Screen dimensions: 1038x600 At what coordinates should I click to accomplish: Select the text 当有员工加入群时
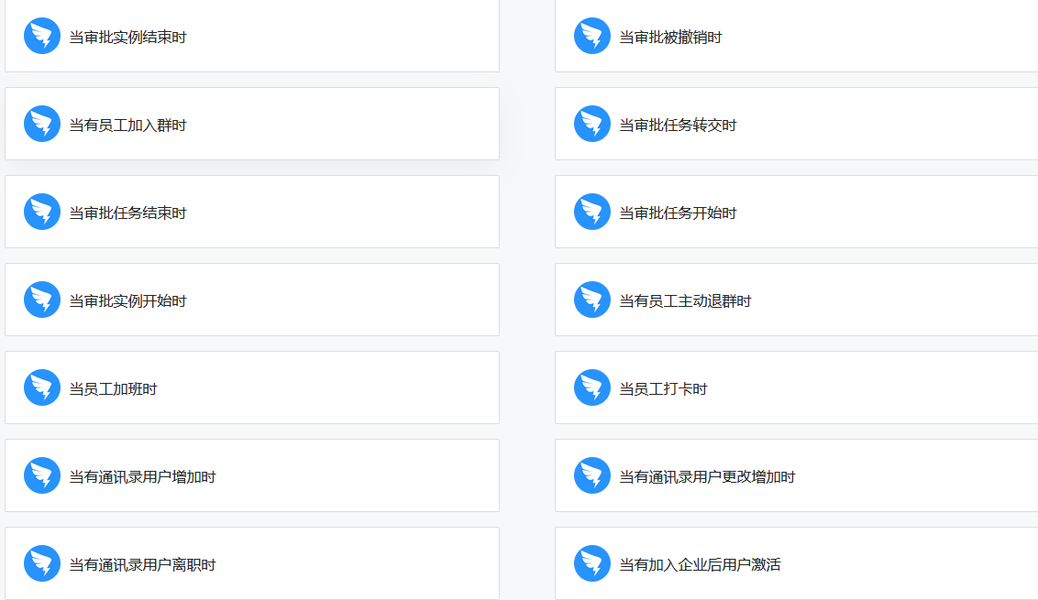click(127, 125)
